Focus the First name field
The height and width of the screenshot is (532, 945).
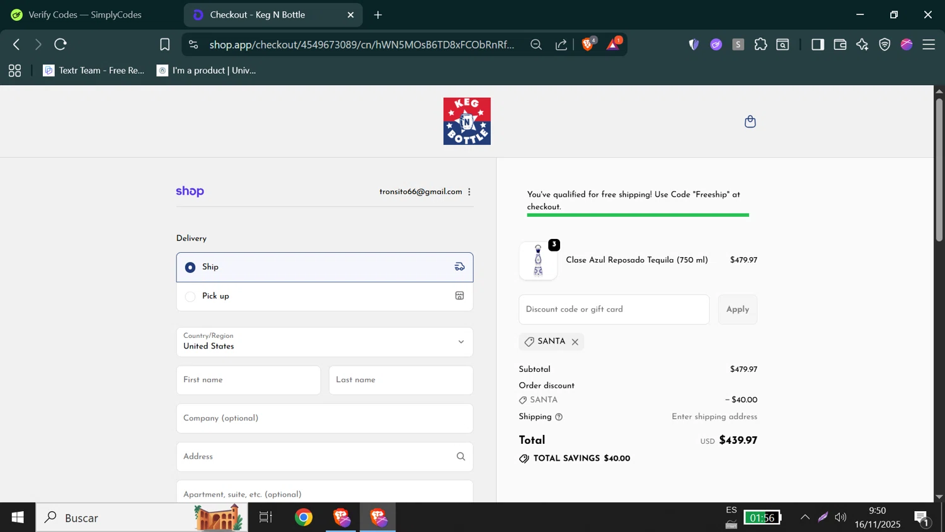(x=248, y=380)
